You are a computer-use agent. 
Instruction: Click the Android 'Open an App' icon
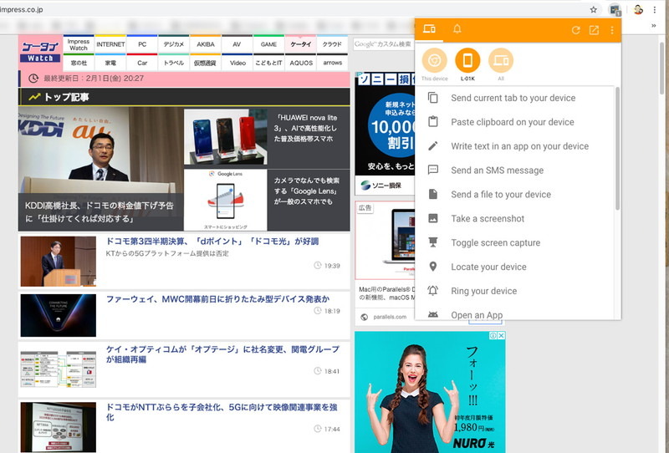click(x=433, y=315)
